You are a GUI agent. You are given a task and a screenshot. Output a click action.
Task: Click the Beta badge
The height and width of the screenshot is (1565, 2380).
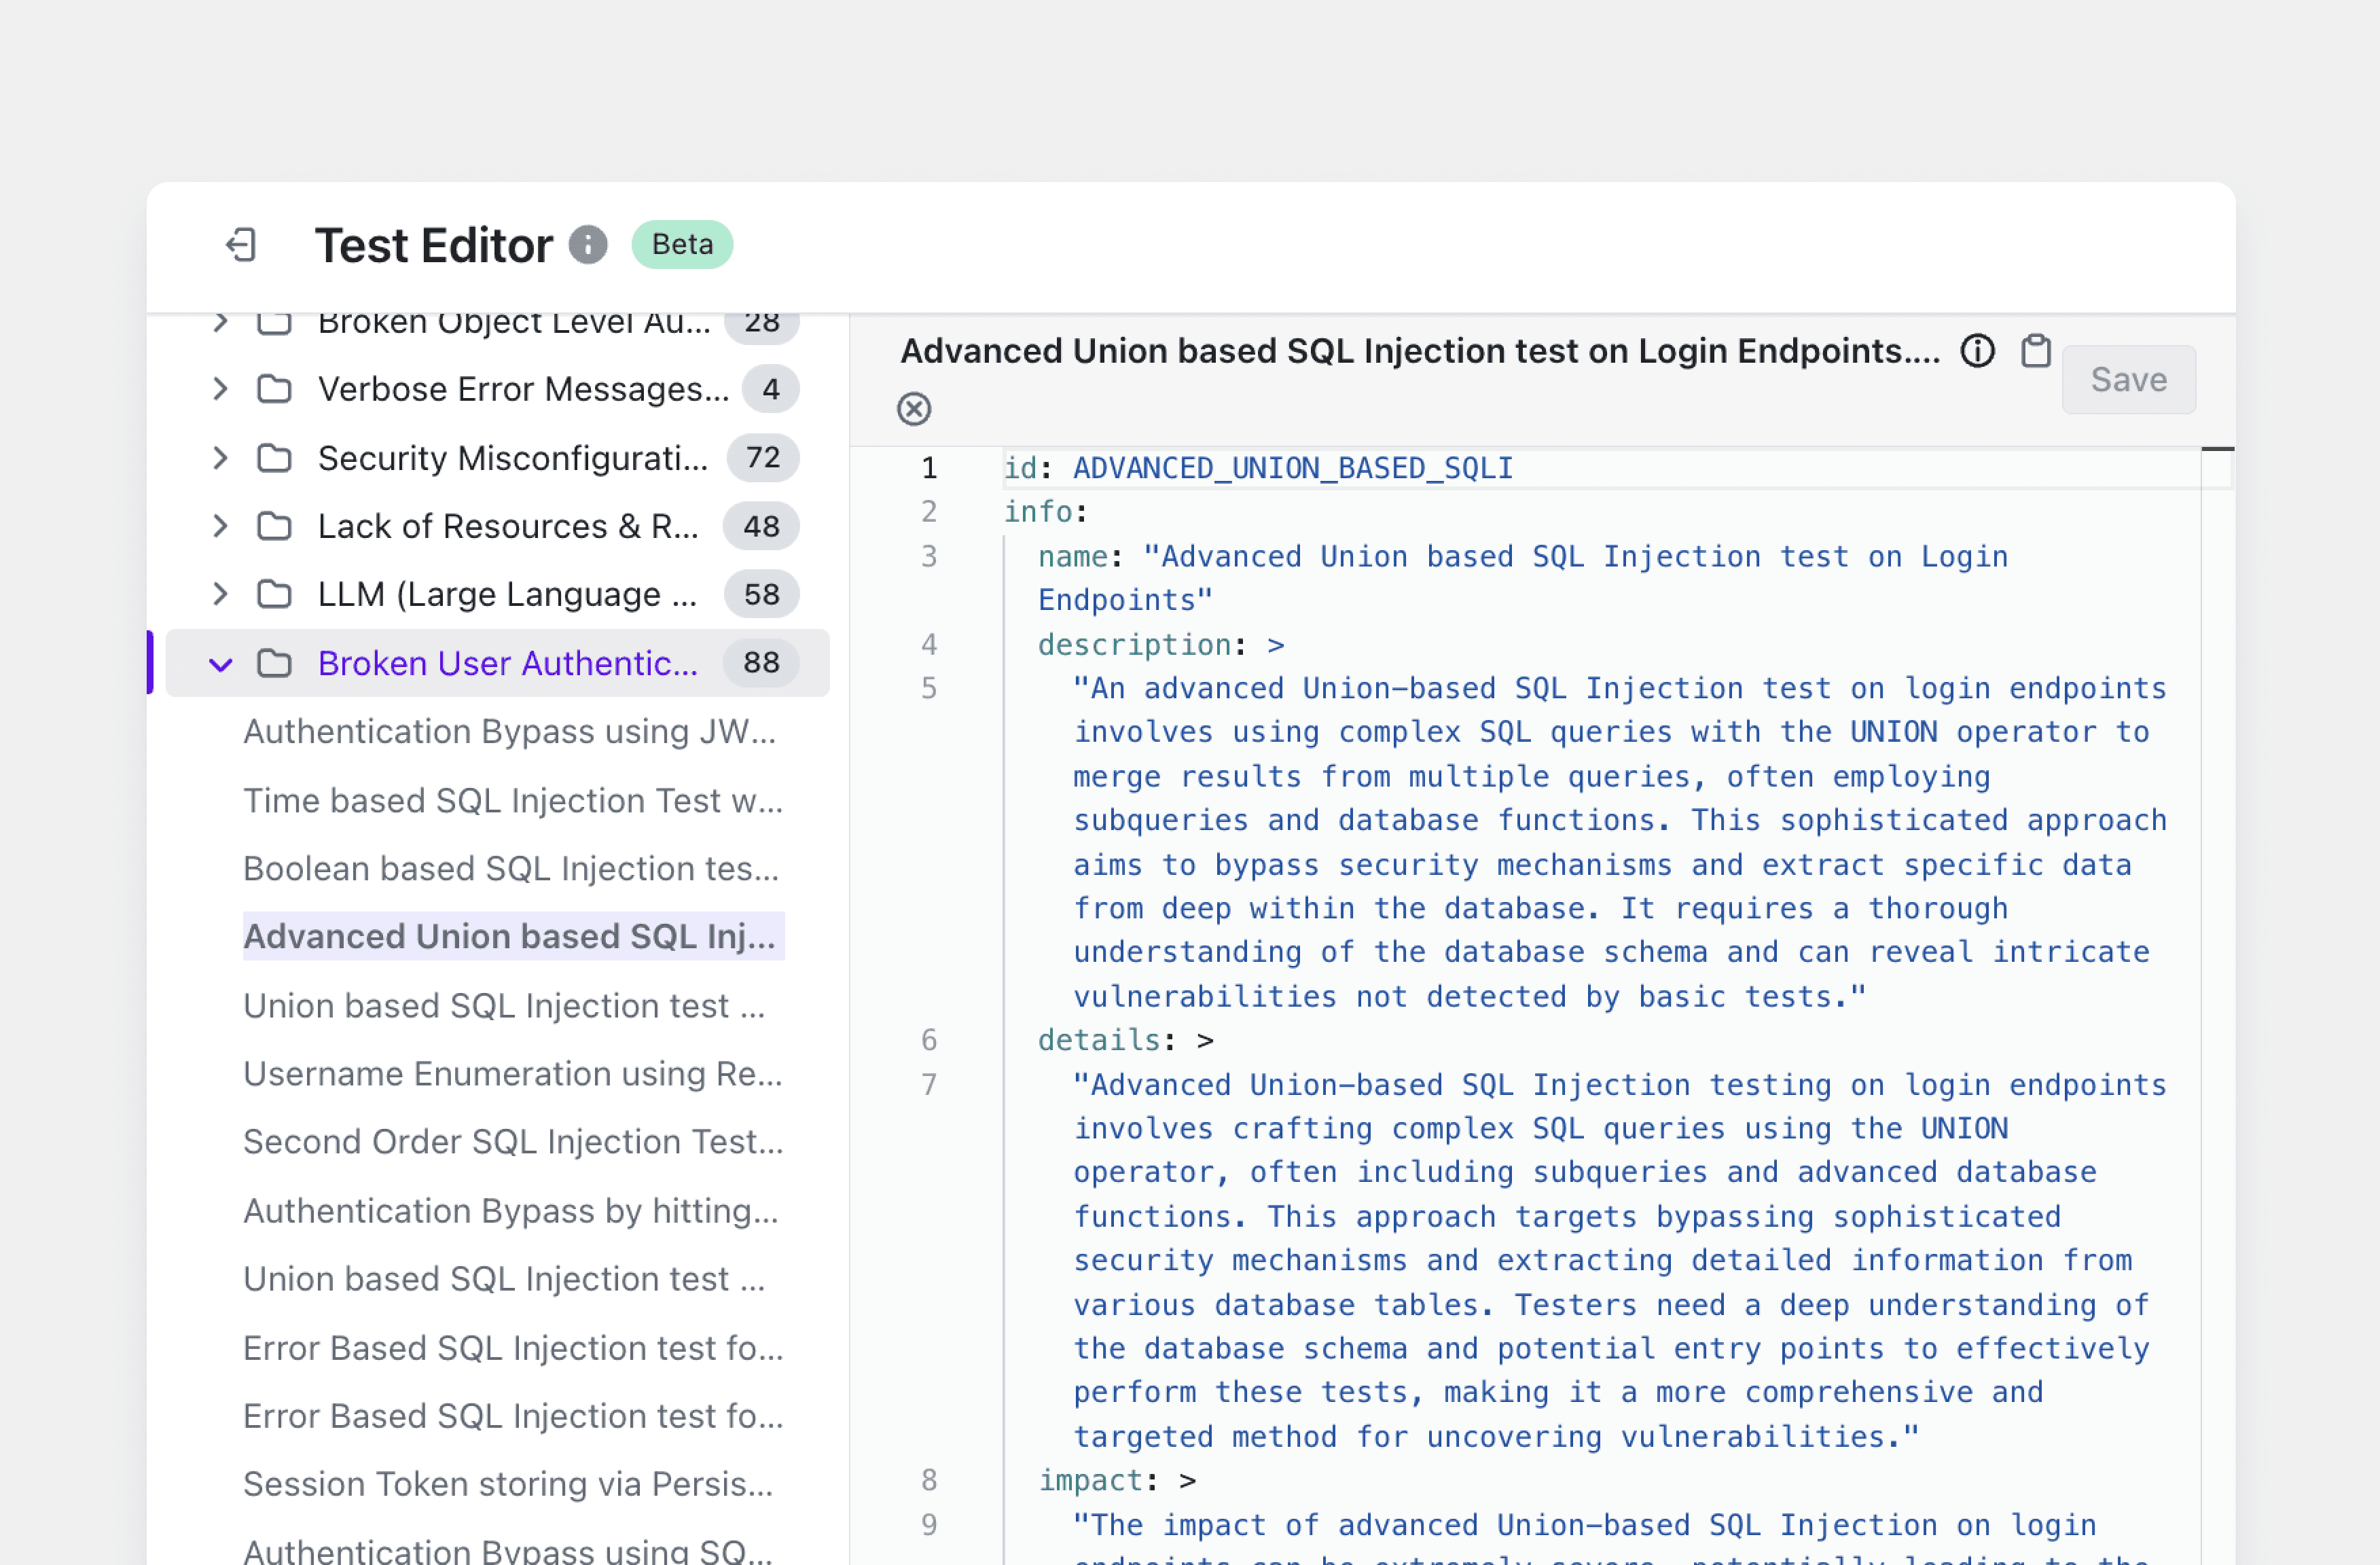(x=682, y=245)
